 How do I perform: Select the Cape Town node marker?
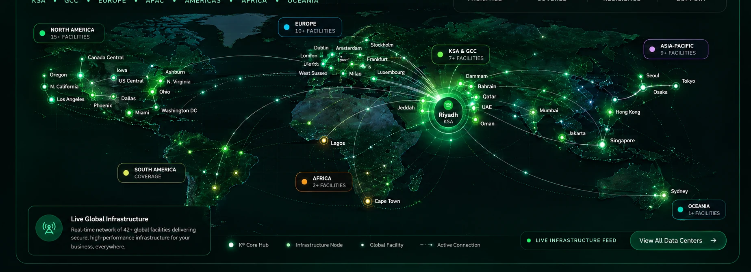coord(368,201)
